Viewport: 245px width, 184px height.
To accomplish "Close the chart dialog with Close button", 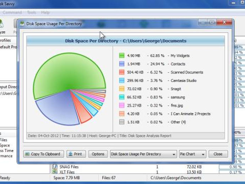I will click(218, 154).
